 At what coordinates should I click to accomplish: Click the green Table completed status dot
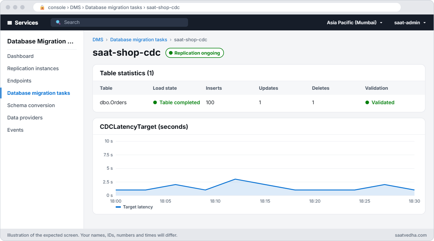click(155, 102)
